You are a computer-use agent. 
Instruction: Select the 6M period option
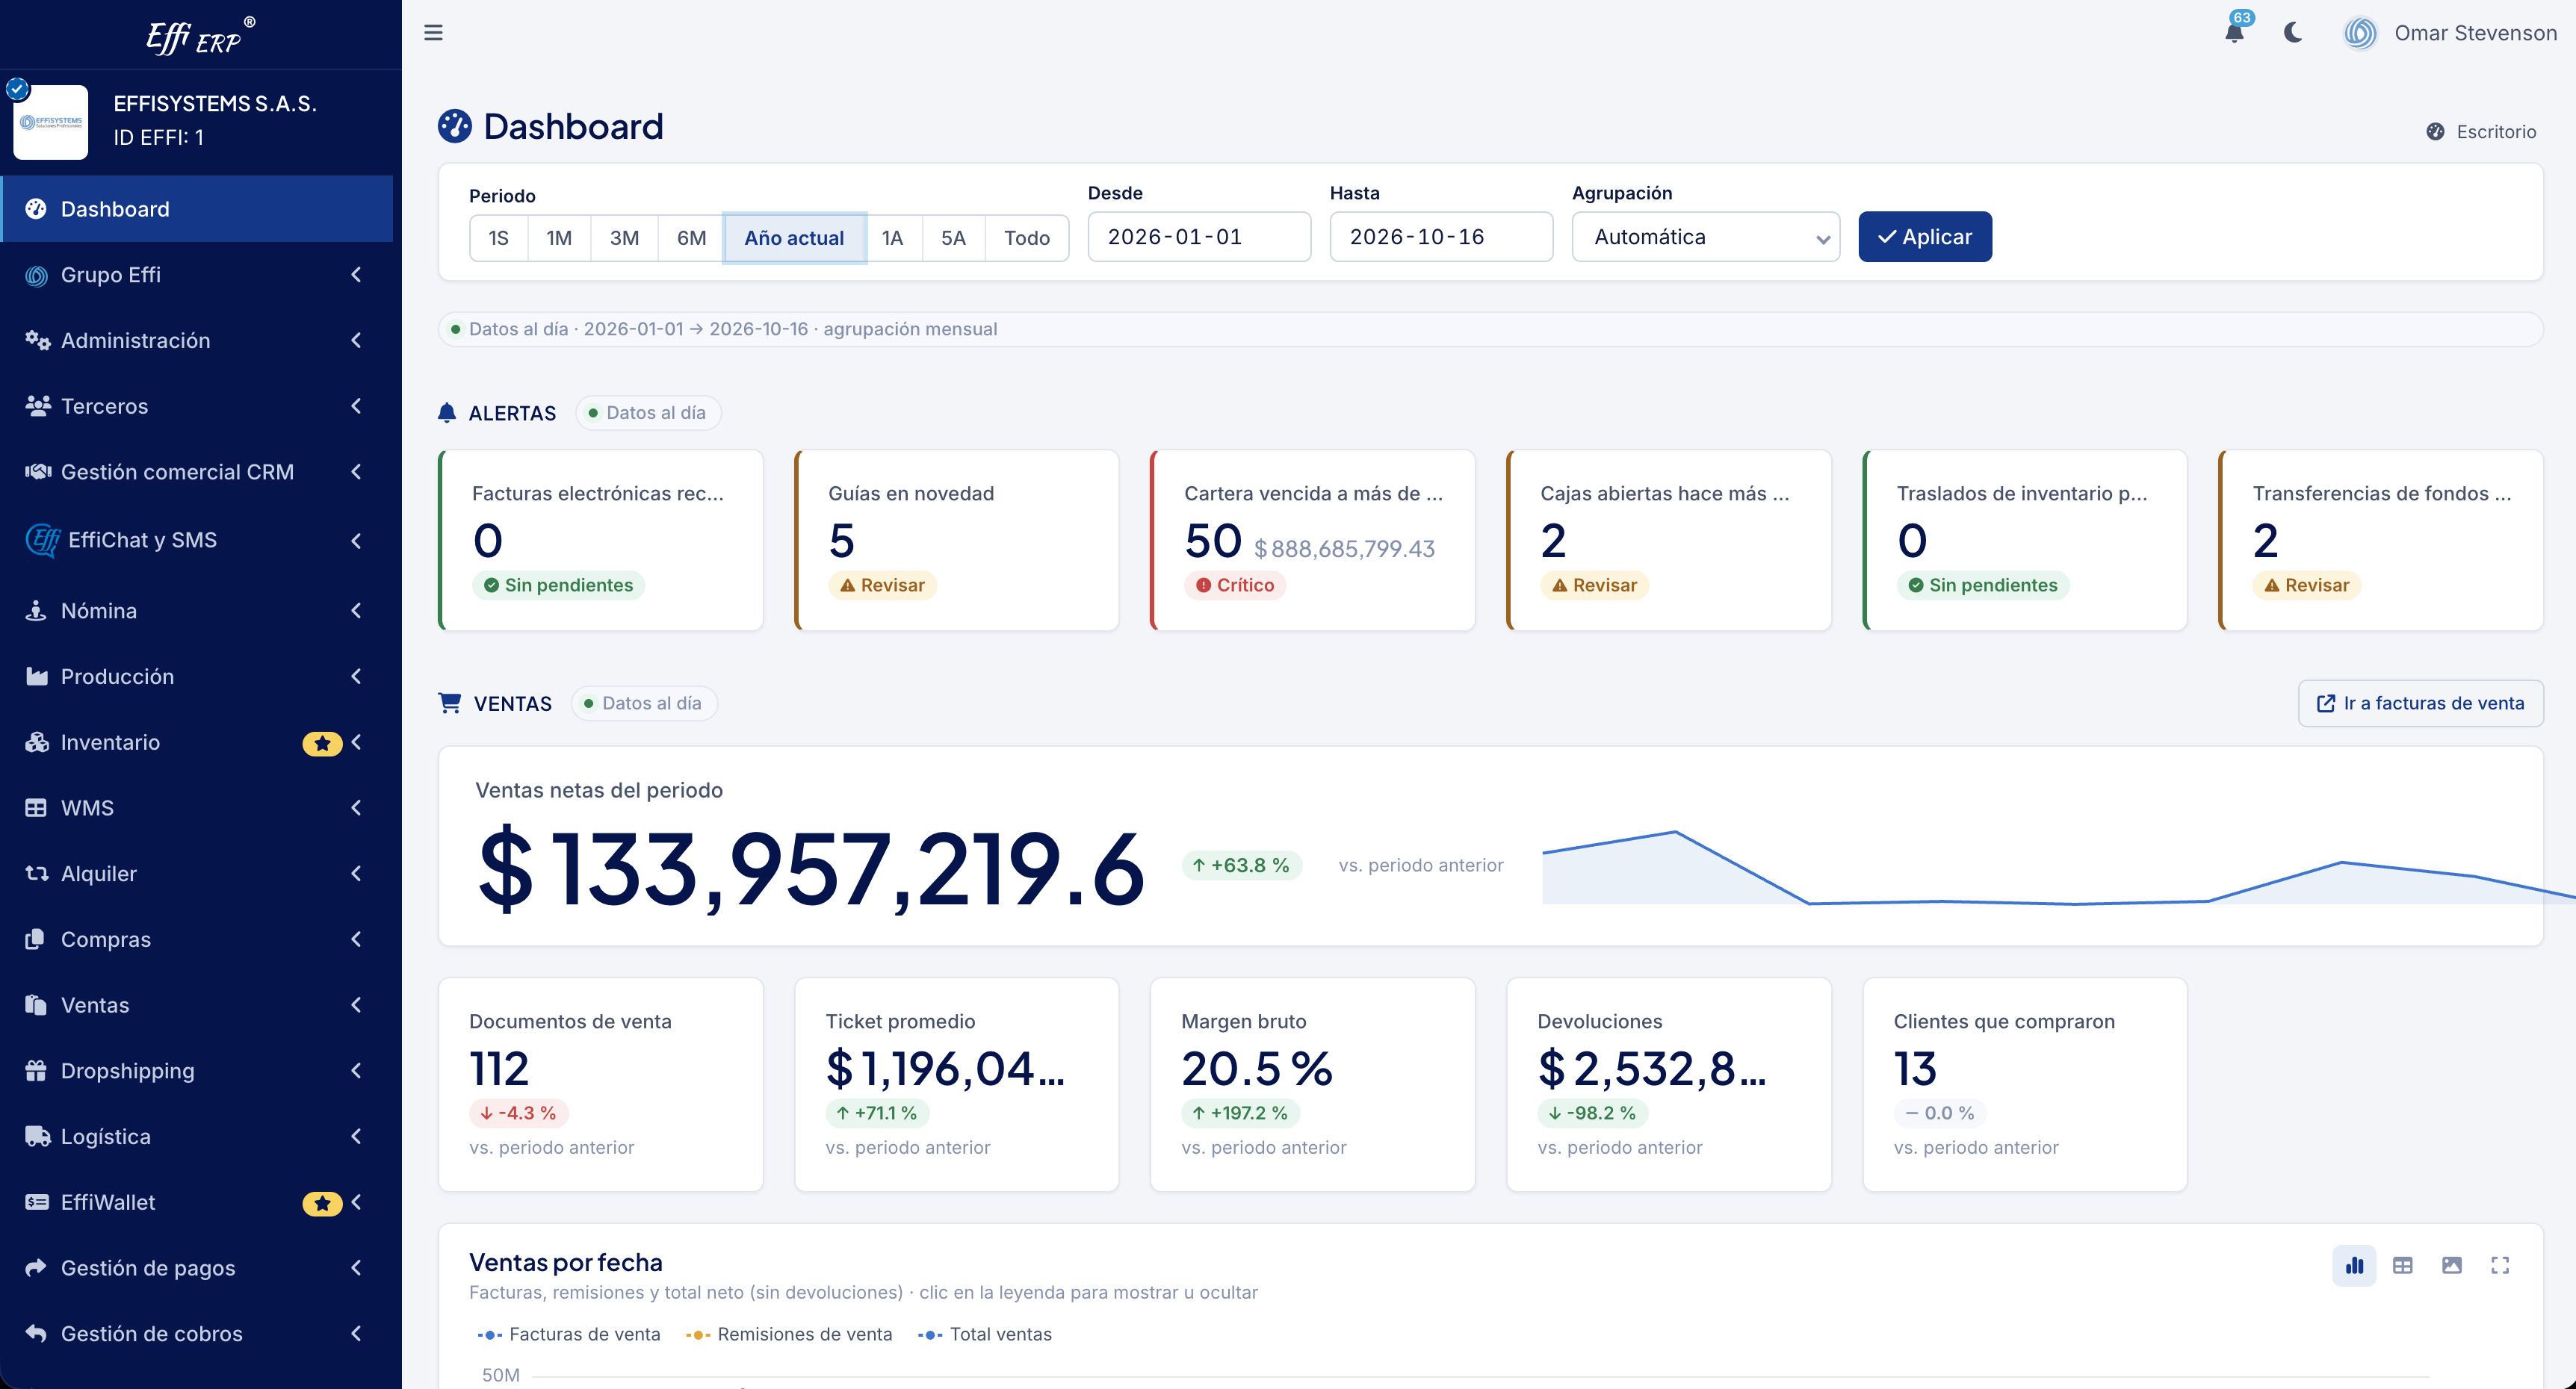pyautogui.click(x=691, y=237)
